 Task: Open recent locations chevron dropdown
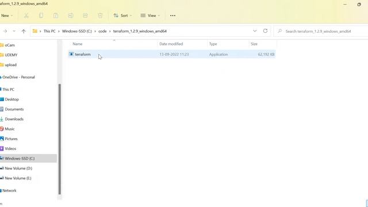14,31
